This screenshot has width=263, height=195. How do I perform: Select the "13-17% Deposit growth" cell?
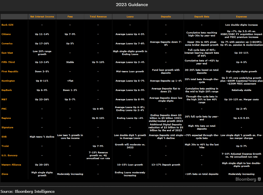pos(166,165)
